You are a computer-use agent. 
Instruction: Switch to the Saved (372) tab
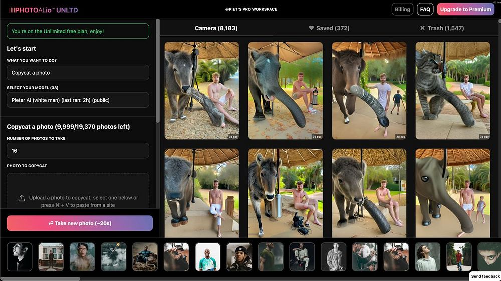pos(329,28)
